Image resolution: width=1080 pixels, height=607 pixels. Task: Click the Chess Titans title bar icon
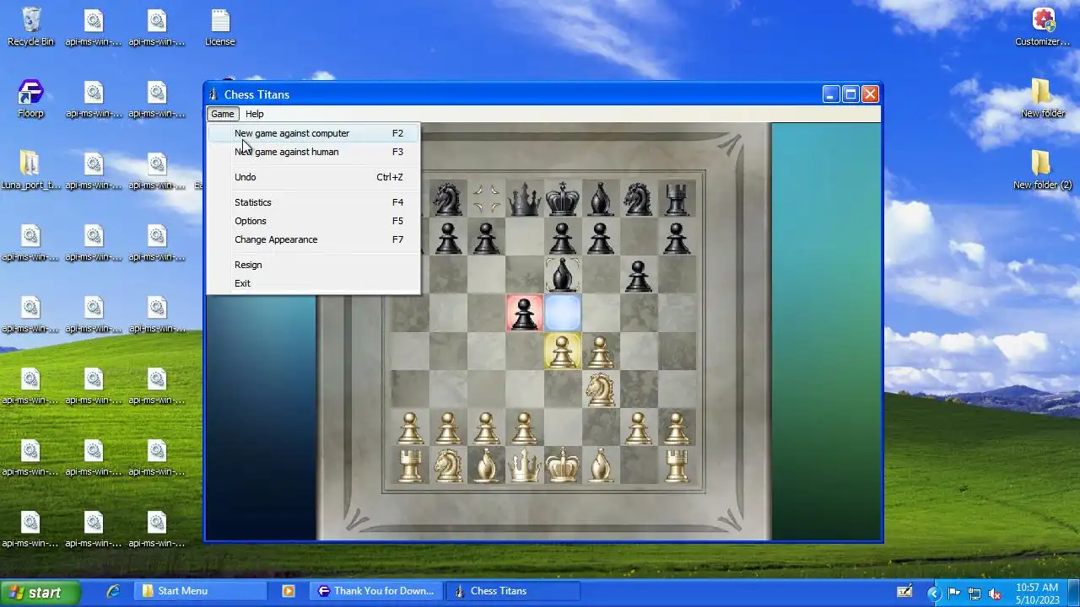[x=213, y=94]
